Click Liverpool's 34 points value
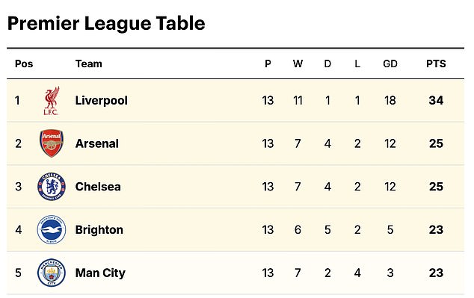474x298 pixels. click(x=436, y=101)
